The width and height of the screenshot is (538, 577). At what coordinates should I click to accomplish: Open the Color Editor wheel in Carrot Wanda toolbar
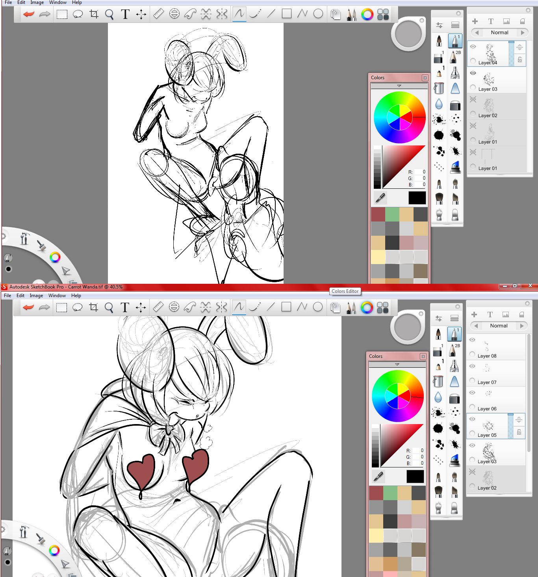pyautogui.click(x=367, y=307)
